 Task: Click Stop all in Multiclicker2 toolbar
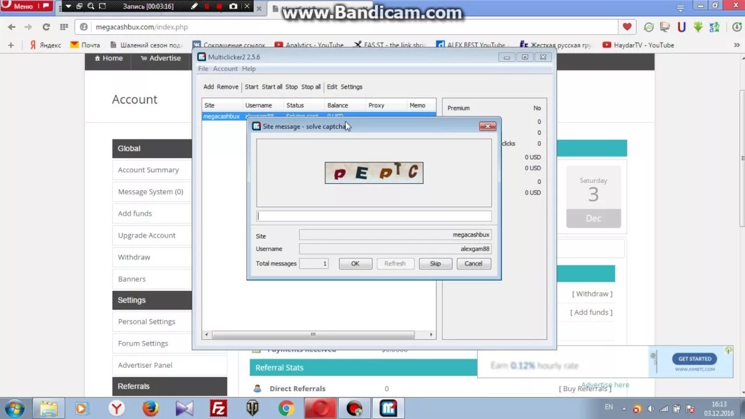pyautogui.click(x=311, y=87)
